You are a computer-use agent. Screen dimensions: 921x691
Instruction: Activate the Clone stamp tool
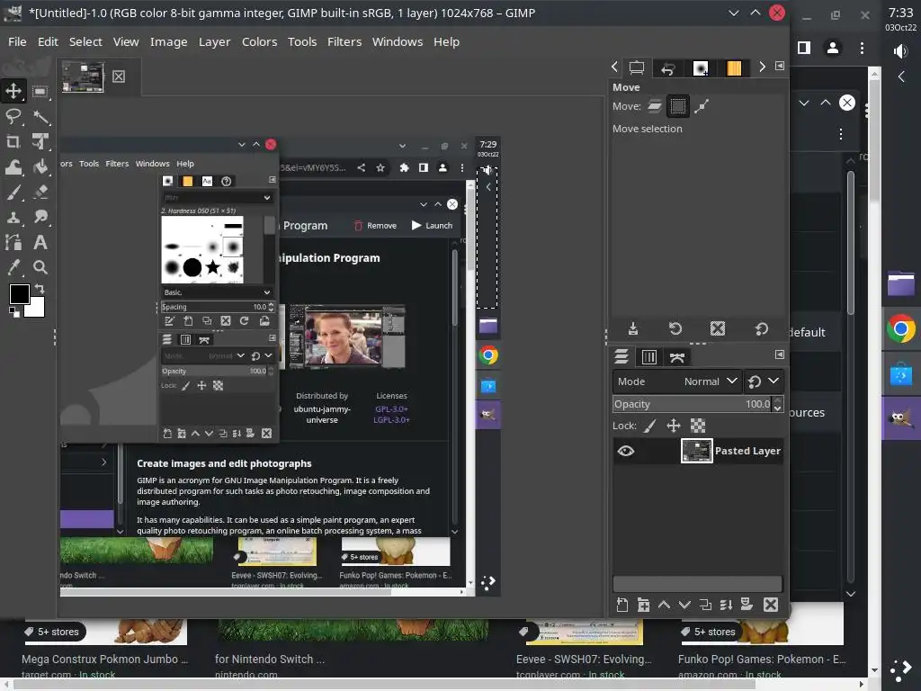point(13,218)
